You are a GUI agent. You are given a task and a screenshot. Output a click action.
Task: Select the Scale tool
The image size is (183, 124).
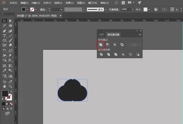click(10, 51)
